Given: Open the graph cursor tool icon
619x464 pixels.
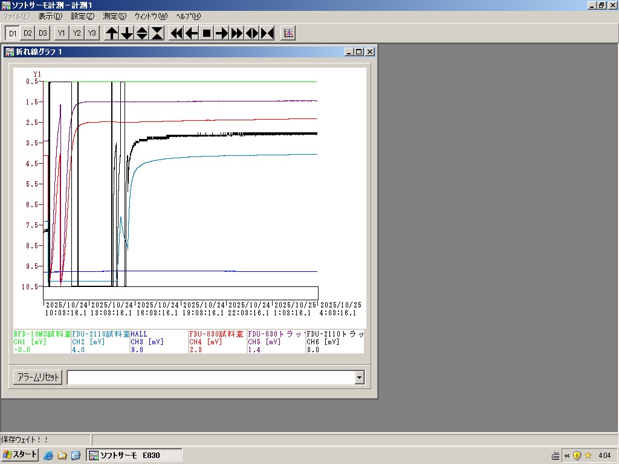Looking at the screenshot, I should coord(288,33).
